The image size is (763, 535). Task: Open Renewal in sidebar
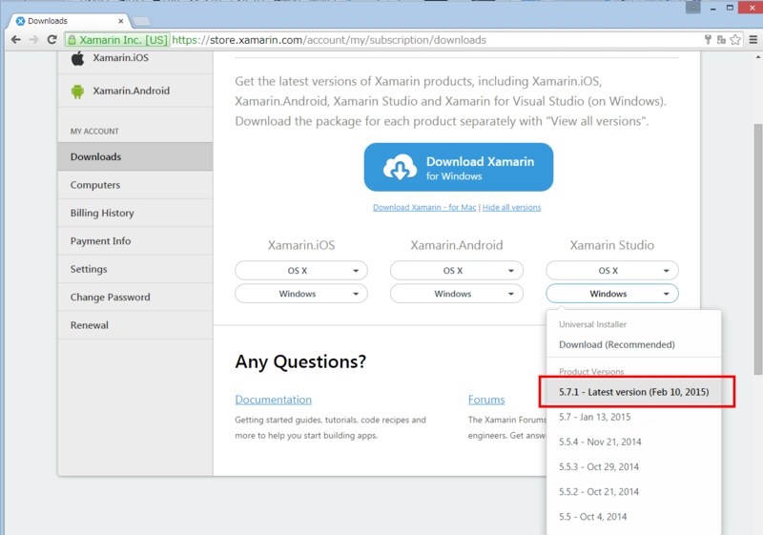pyautogui.click(x=135, y=325)
